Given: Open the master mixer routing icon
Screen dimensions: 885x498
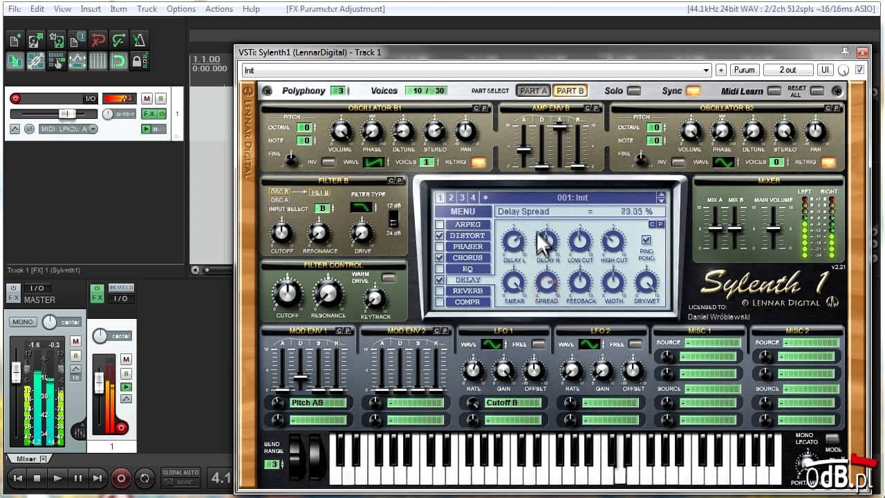Looking at the screenshot, I should [78, 431].
